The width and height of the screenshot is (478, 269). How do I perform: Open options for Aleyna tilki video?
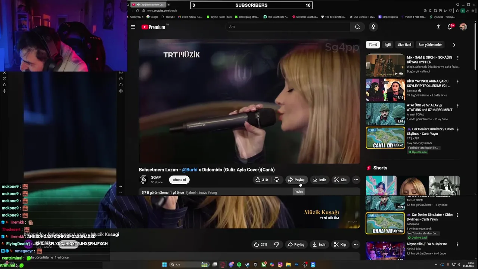(x=458, y=244)
